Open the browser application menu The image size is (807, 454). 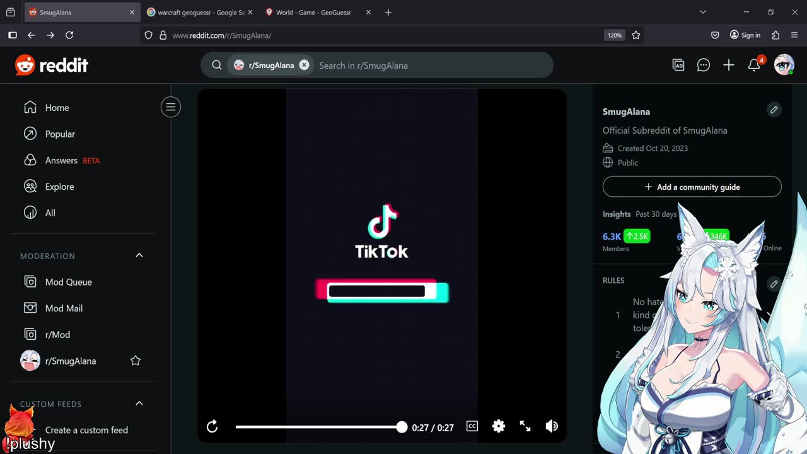coord(794,35)
